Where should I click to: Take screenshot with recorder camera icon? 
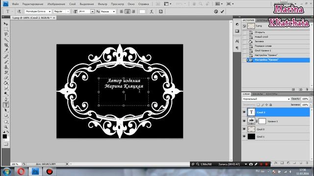(x=251, y=164)
